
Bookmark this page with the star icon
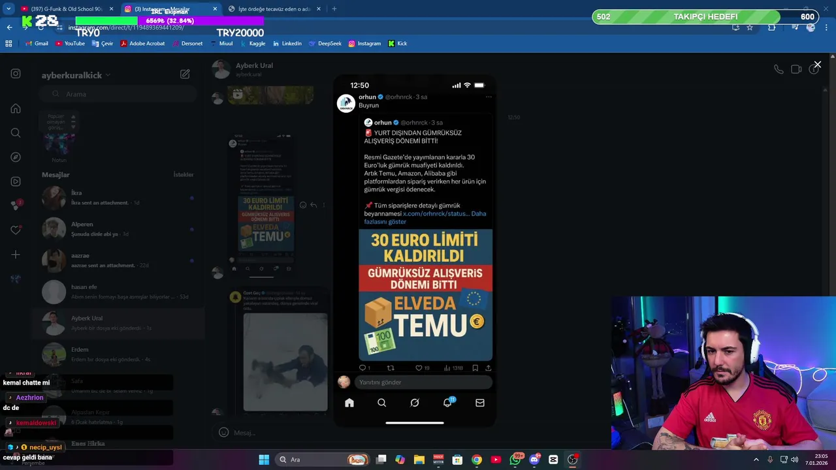click(750, 27)
